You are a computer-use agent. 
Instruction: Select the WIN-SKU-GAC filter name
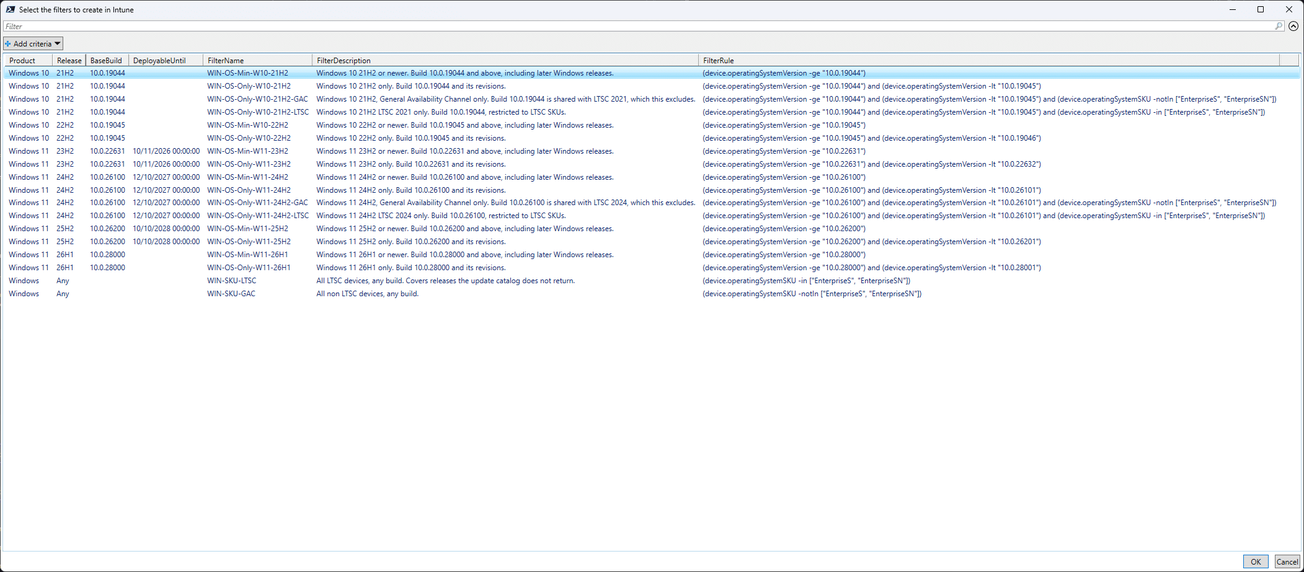[231, 294]
